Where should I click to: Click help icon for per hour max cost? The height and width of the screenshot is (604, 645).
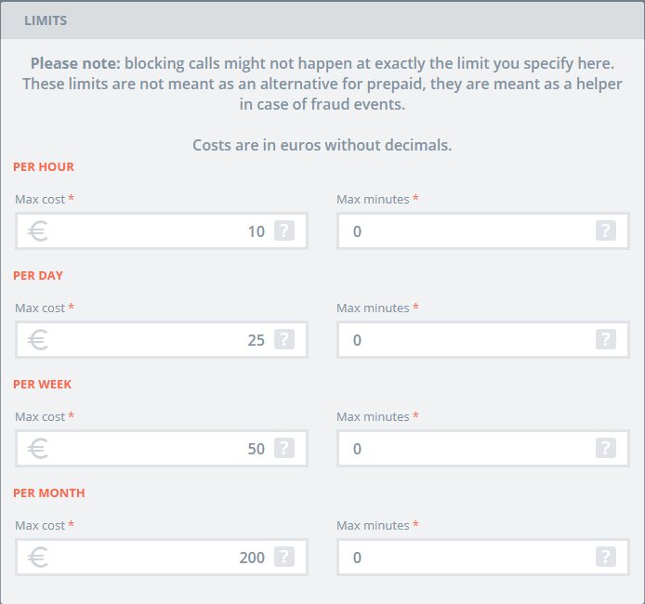point(284,231)
